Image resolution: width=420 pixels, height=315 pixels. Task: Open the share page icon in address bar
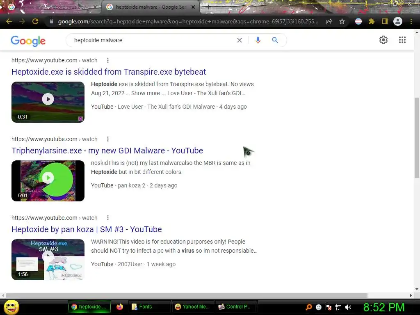pos(329,21)
